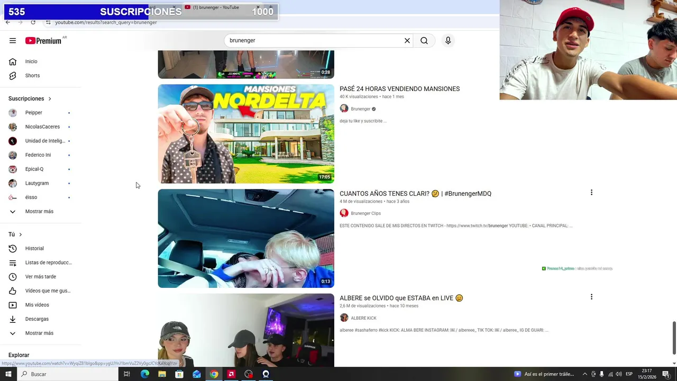Image resolution: width=677 pixels, height=381 pixels.
Task: Click the page vertical scrollbar thumb
Action: [x=674, y=338]
